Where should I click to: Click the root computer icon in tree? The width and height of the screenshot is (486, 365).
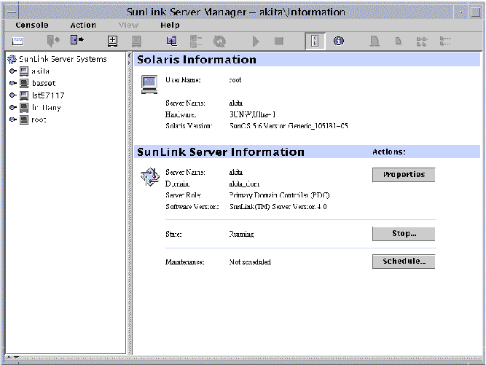point(24,119)
